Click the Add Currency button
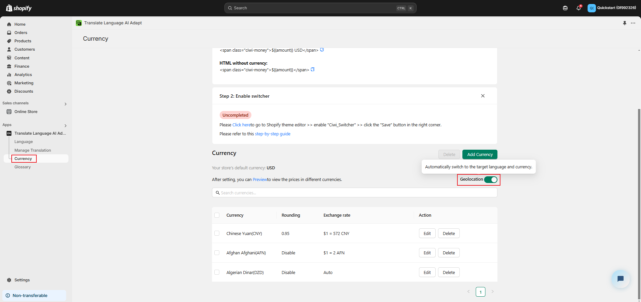This screenshot has width=641, height=302. (x=480, y=155)
